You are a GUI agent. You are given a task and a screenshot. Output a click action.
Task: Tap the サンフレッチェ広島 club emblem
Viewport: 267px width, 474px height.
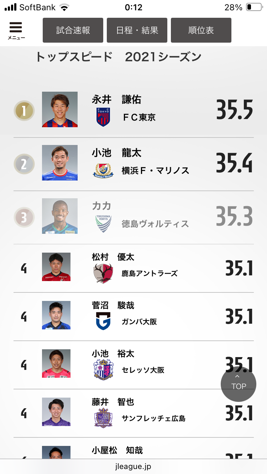tap(103, 418)
